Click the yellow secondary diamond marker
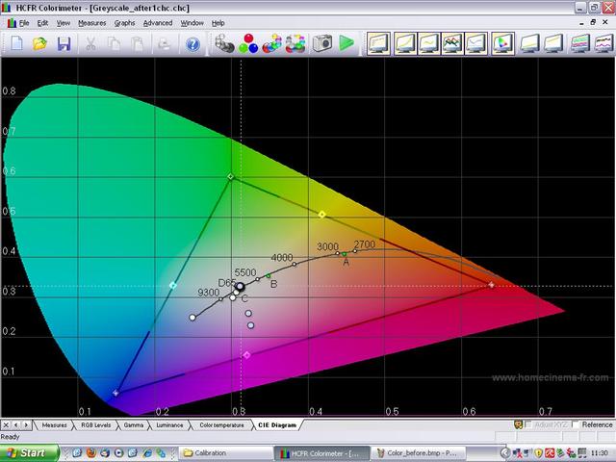Image resolution: width=616 pixels, height=462 pixels. [x=321, y=214]
